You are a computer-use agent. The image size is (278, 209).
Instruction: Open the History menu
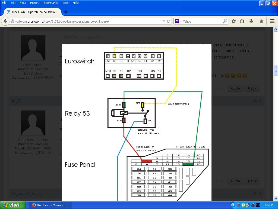click(34, 3)
